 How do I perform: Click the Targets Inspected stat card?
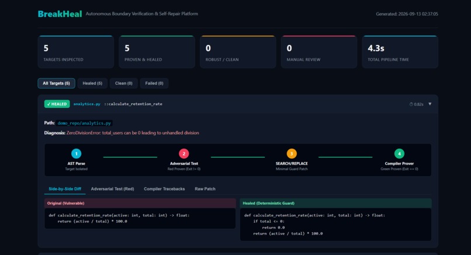(x=76, y=52)
